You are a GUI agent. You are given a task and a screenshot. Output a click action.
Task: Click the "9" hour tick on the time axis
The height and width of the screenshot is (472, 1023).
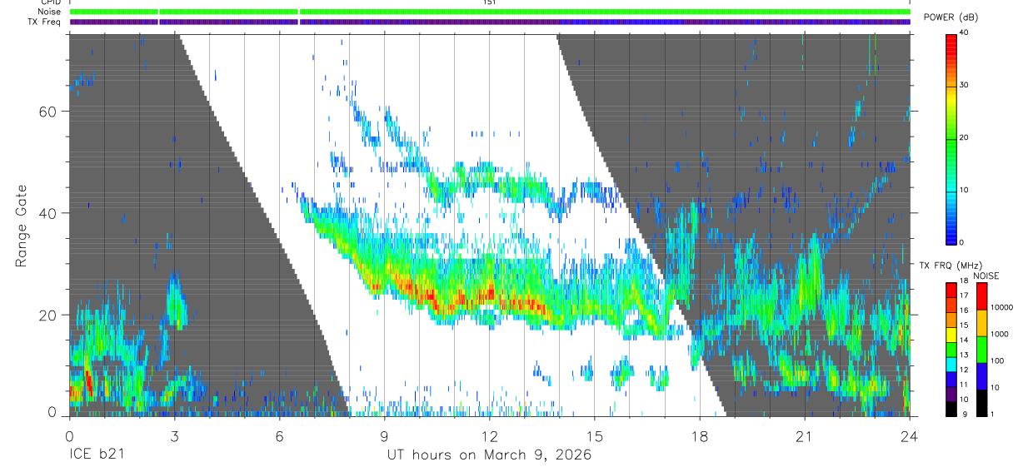[x=384, y=436]
